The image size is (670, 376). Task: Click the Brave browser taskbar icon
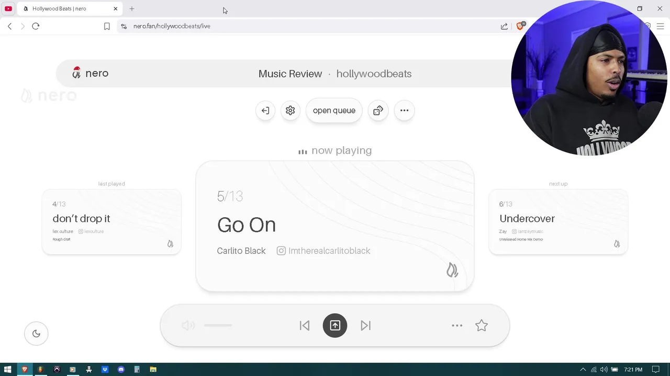pos(24,370)
